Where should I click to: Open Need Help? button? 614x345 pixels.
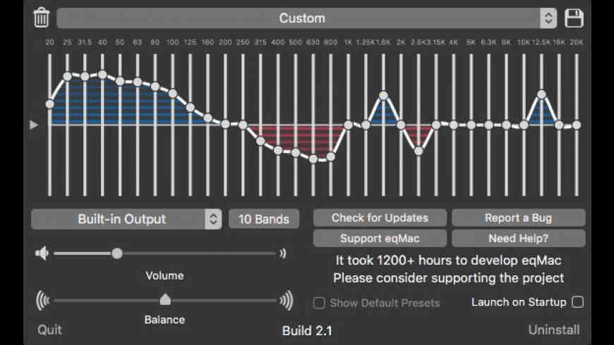[518, 238]
